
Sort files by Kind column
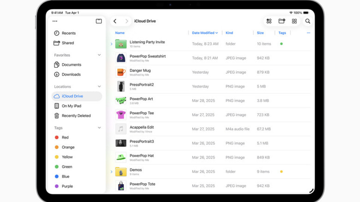pyautogui.click(x=229, y=33)
